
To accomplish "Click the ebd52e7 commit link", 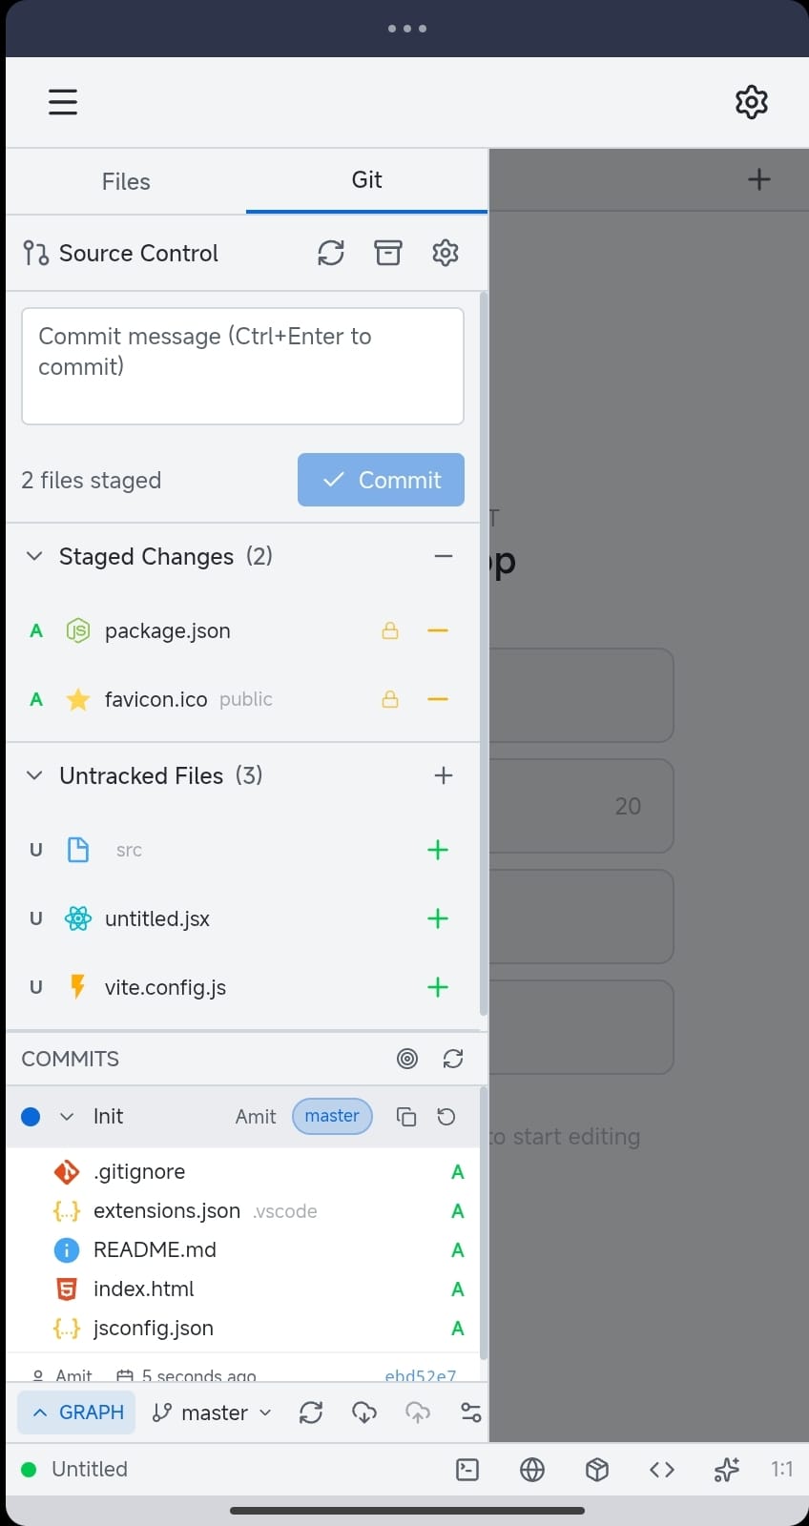I will (420, 1374).
